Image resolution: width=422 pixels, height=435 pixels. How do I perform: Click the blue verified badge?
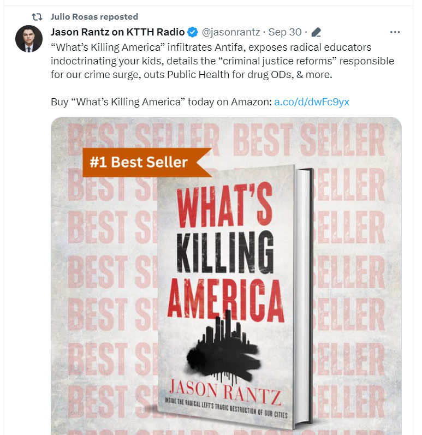[x=192, y=32]
